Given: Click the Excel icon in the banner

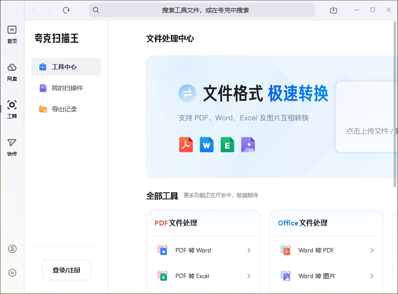Looking at the screenshot, I should point(227,145).
